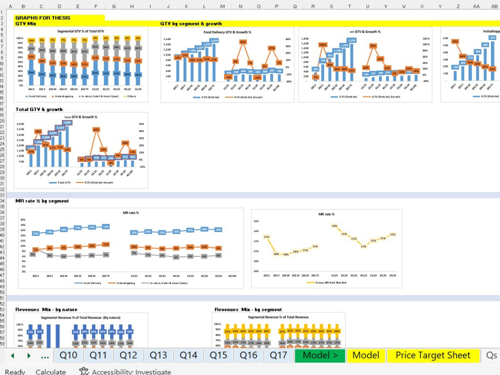The height and width of the screenshot is (375, 500).
Task: Click Calculate in the status bar
Action: point(50,372)
